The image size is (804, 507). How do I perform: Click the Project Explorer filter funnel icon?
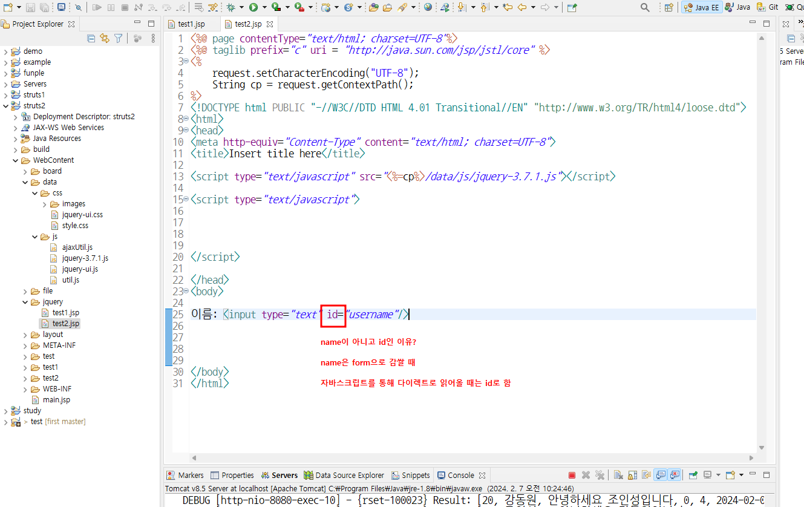(119, 38)
